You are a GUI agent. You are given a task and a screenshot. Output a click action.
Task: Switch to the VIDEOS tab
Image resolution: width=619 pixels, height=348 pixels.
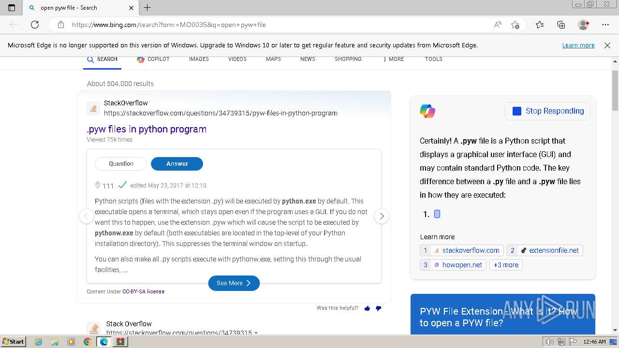click(x=237, y=59)
